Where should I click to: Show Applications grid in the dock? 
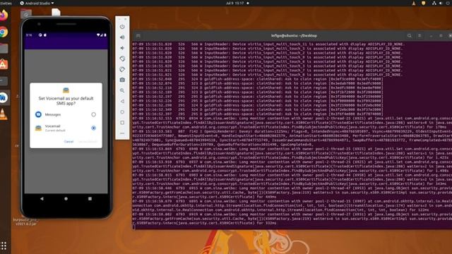point(4,246)
